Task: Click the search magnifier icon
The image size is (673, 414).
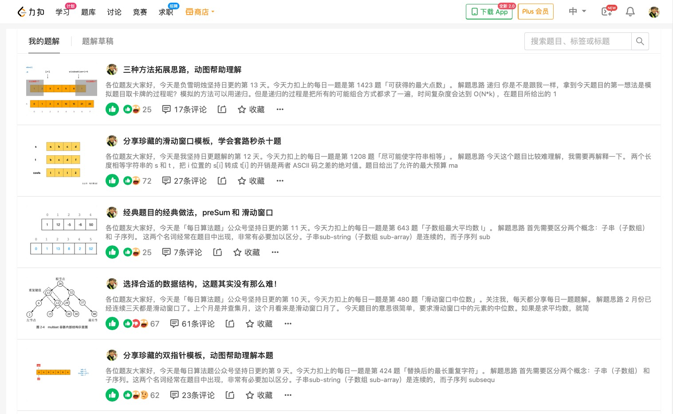Action: pyautogui.click(x=640, y=41)
